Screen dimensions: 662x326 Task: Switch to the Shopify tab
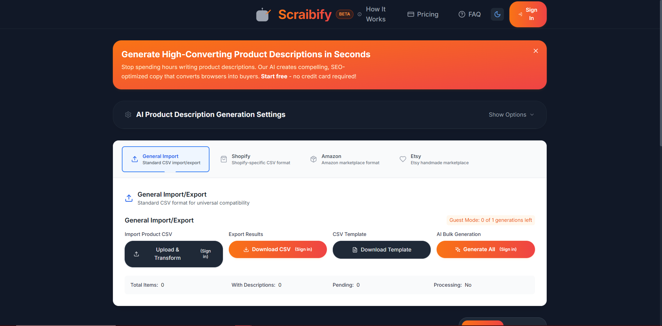pyautogui.click(x=255, y=159)
